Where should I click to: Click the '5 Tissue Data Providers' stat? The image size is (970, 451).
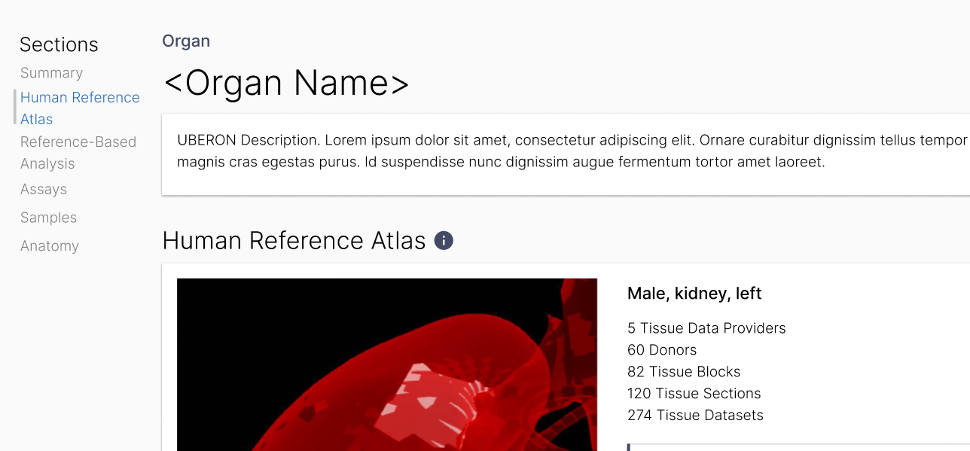[706, 328]
